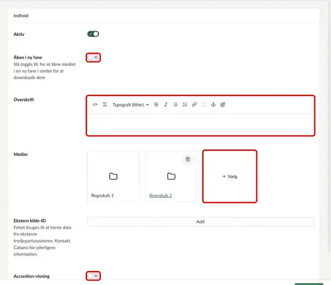Clear text formatting in Overskrift toolbar
This screenshot has height=285, width=331.
tap(105, 105)
